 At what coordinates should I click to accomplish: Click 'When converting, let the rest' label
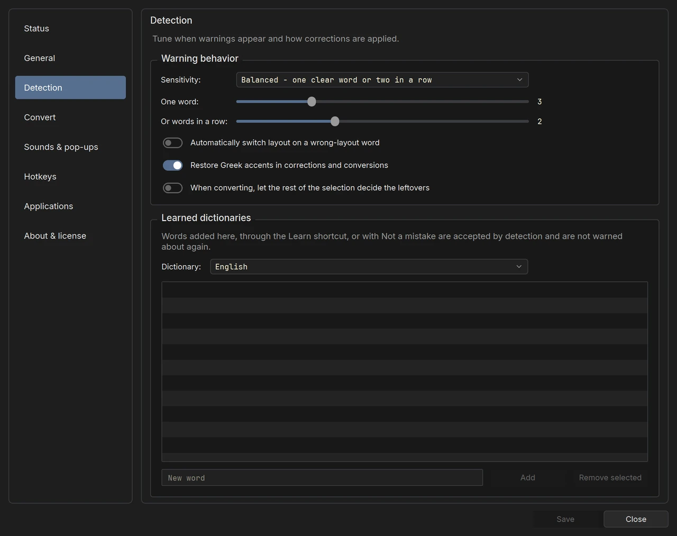click(x=310, y=188)
